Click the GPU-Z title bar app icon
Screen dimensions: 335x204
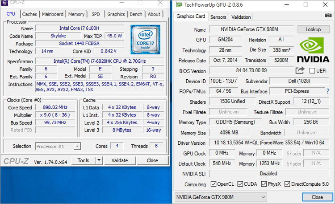pos(179,5)
